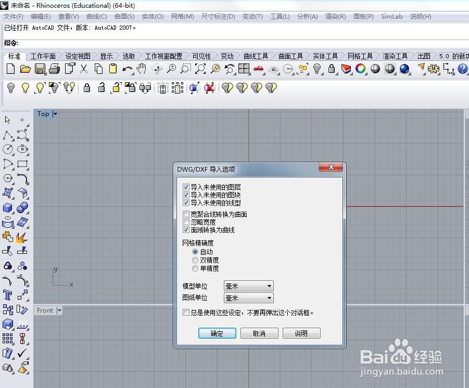The height and width of the screenshot is (388, 469).
Task: Select the rectangle drawing tool
Action: click(22, 164)
